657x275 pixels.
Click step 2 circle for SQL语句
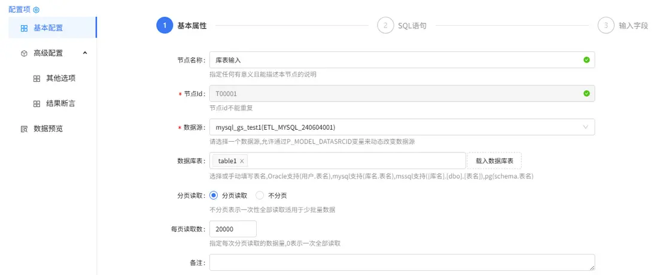[385, 25]
